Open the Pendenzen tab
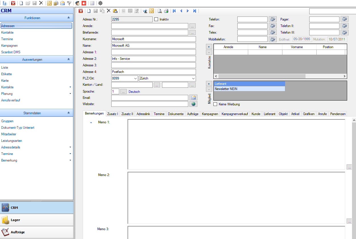Viewport: 356px width, 239px height. pyautogui.click(x=338, y=114)
